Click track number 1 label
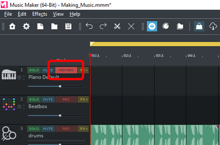This screenshot has height=145, width=220. [22, 70]
